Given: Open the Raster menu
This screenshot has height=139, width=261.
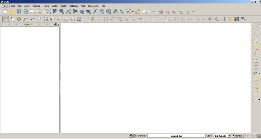Looking at the screenshot, I should point(63,6).
